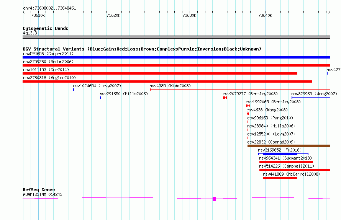
Task: Click the nsv514226 (Campbell2011) label
Action: click(287, 166)
